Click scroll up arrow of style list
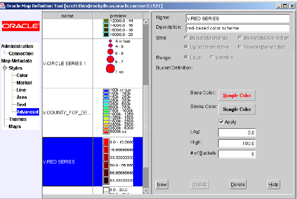This screenshot has height=199, width=297. click(146, 22)
